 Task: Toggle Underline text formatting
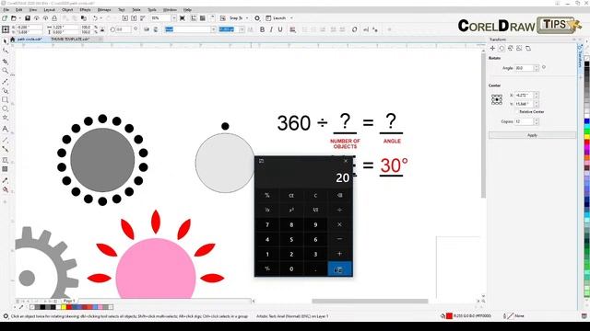(280, 29)
